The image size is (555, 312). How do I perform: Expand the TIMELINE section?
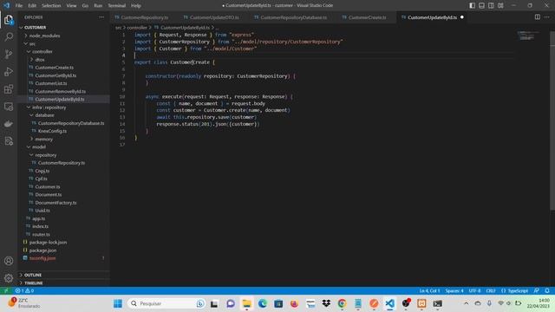pyautogui.click(x=63, y=283)
